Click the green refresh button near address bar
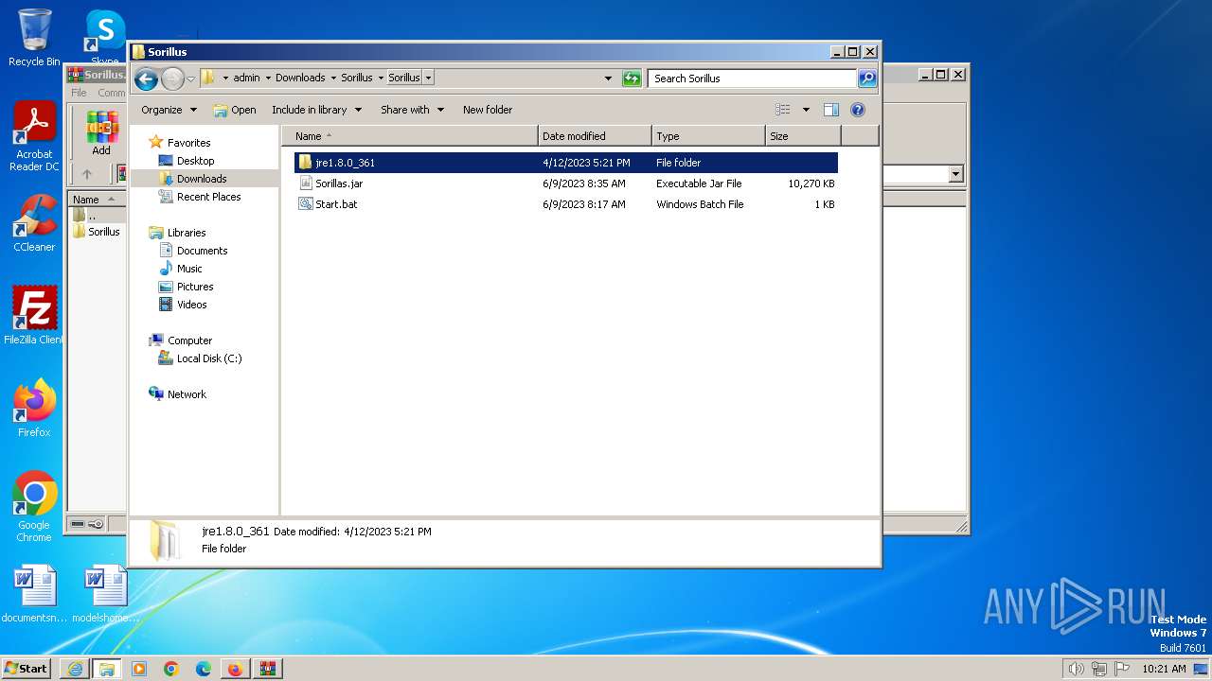 click(x=632, y=79)
